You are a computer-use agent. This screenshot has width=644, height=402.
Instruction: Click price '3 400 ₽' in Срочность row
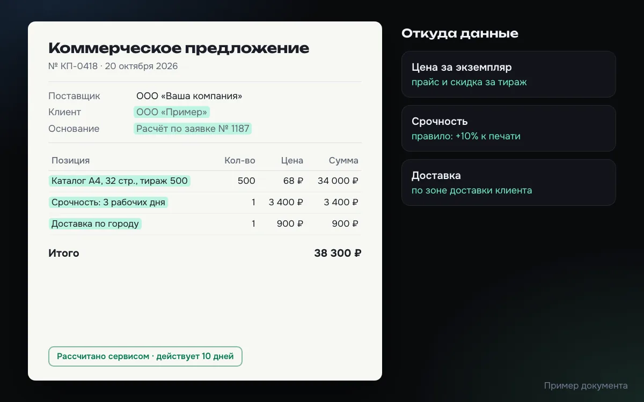pyautogui.click(x=286, y=202)
